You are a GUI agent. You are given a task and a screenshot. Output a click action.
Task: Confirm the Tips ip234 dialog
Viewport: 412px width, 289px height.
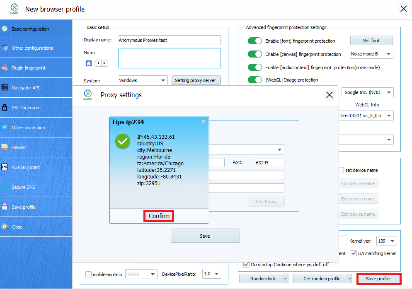point(158,216)
